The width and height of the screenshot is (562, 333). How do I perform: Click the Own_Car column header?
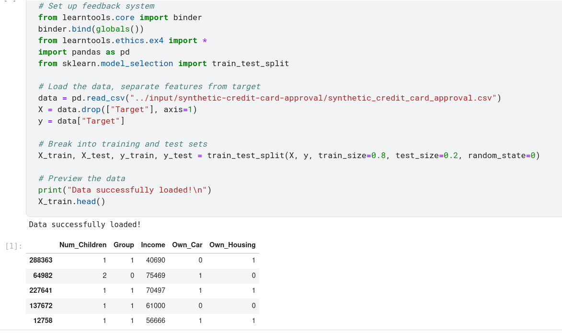(187, 245)
